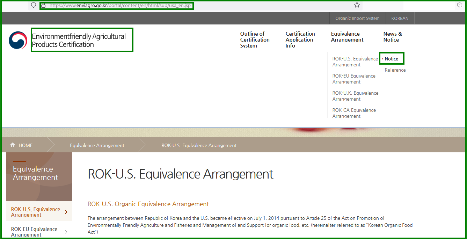Image resolution: width=467 pixels, height=239 pixels.
Task: Click the HOME house icon in breadcrumb
Action: (13, 145)
